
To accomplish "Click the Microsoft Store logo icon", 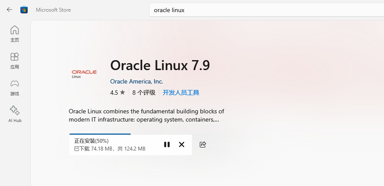I will 24,10.
